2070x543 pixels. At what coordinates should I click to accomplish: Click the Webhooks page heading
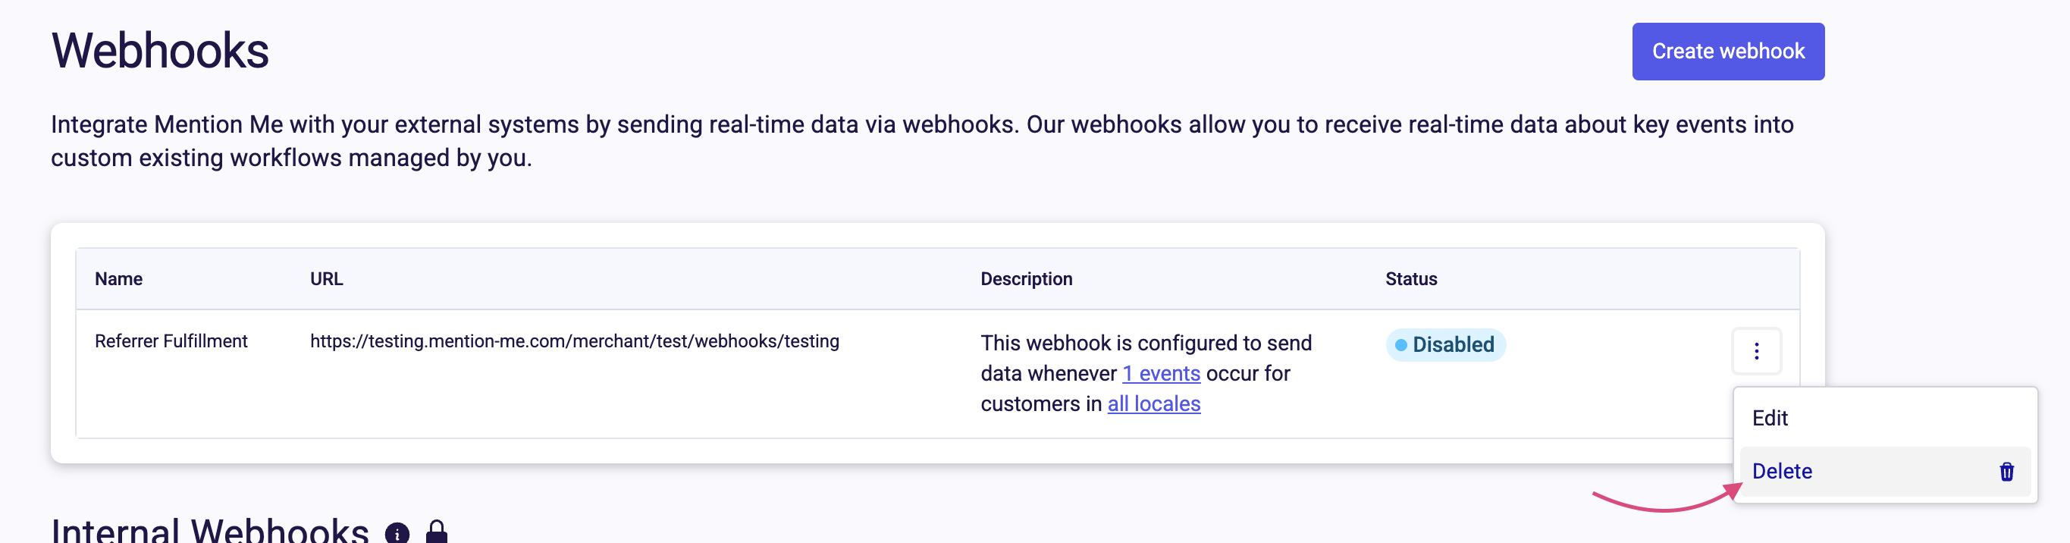click(160, 51)
